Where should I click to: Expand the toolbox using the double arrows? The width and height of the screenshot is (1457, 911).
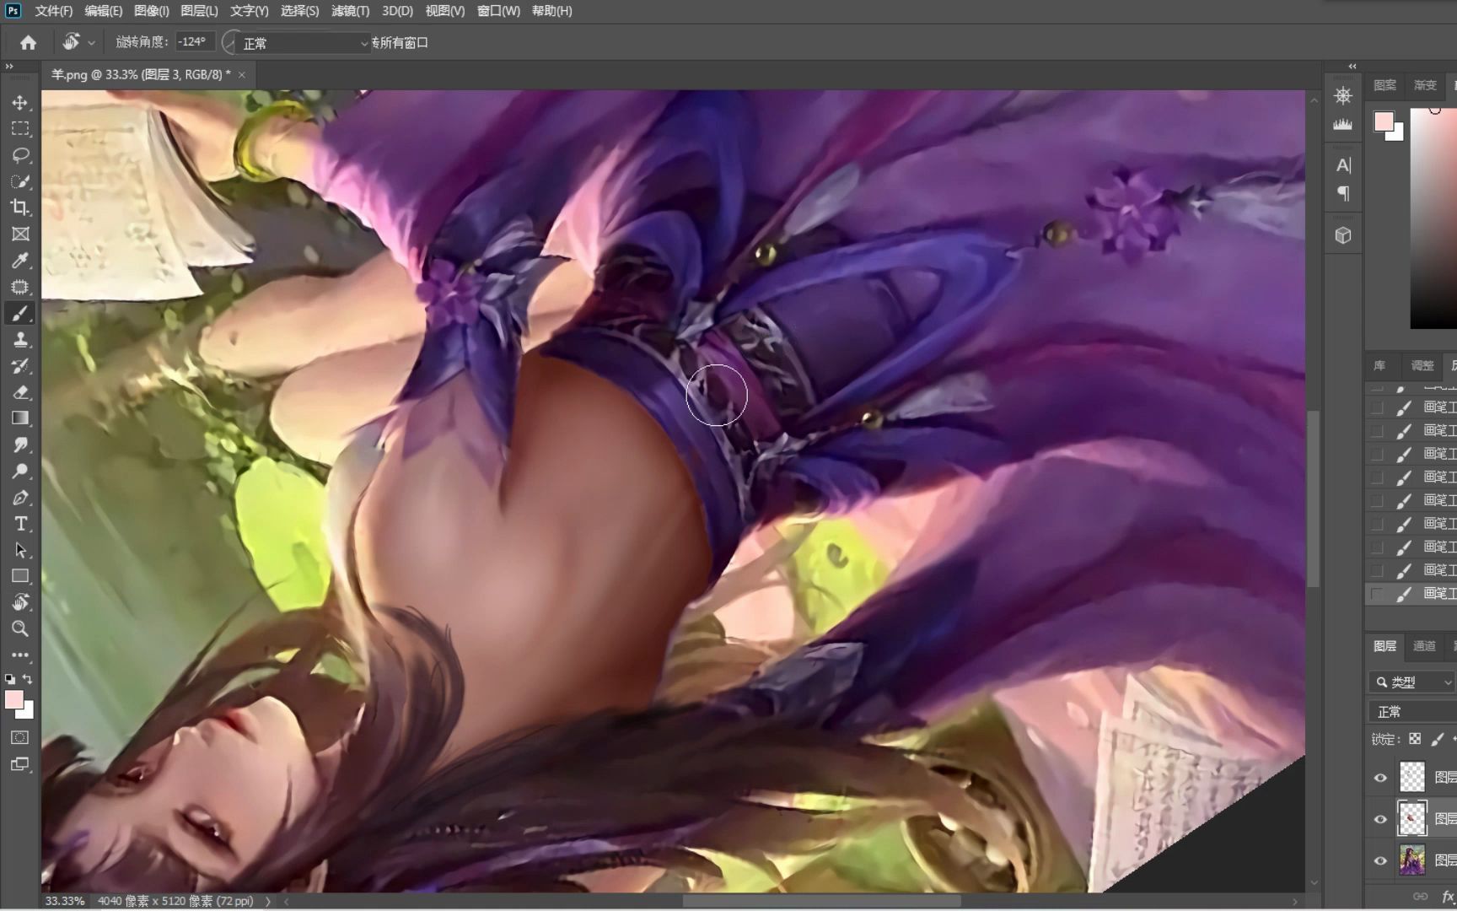click(10, 66)
